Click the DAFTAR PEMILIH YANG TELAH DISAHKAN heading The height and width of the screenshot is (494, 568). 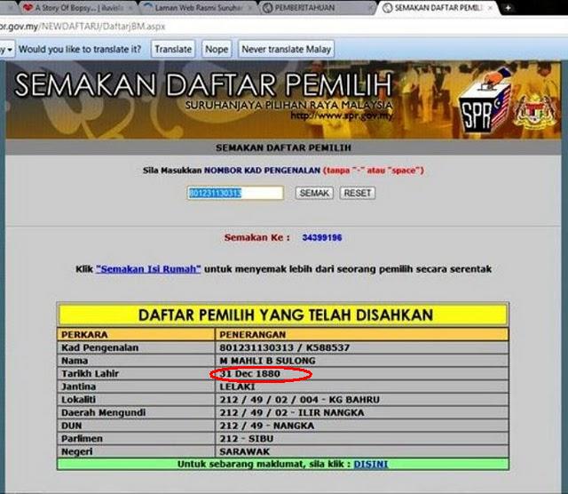pos(286,315)
